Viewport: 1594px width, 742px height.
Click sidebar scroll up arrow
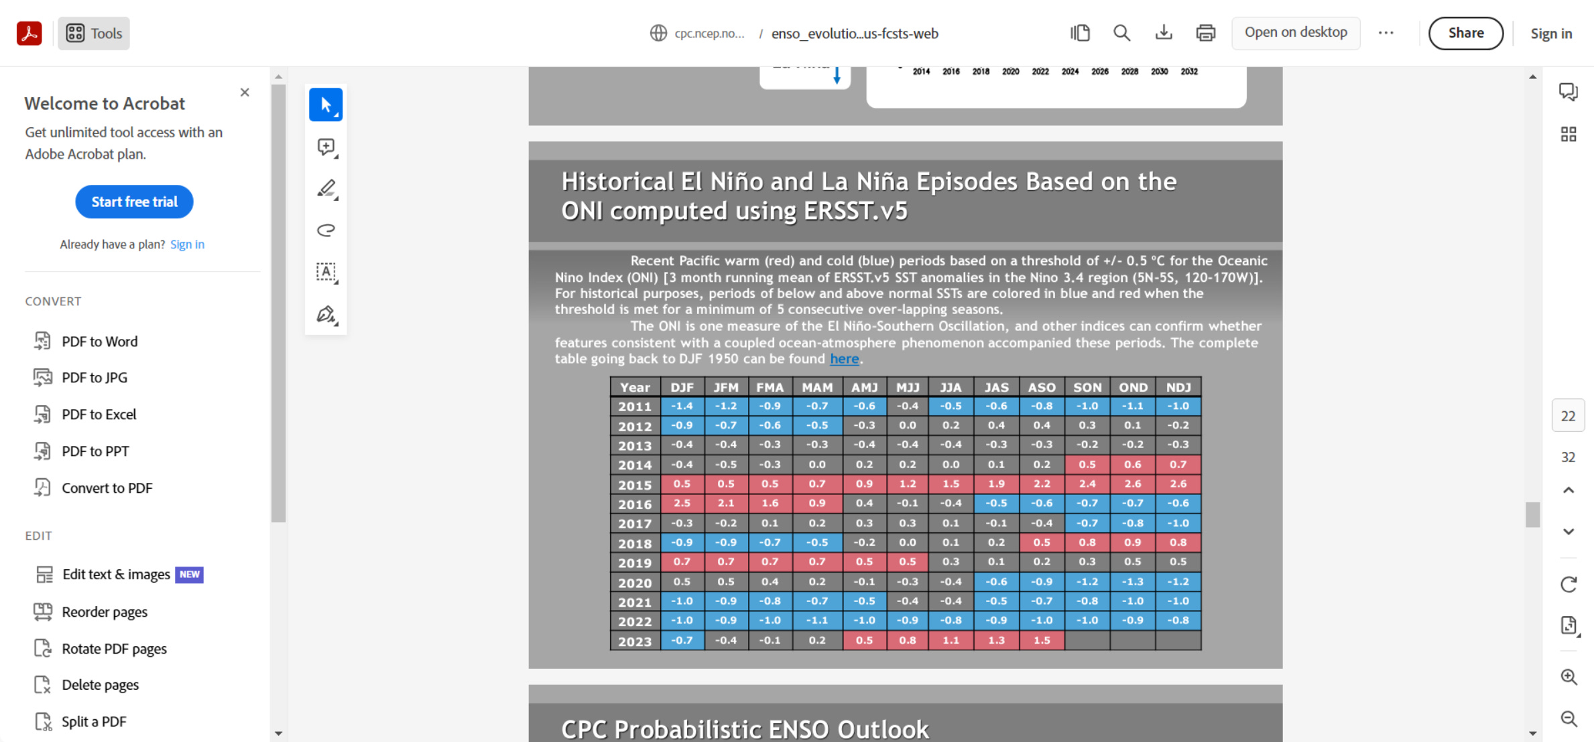click(278, 77)
